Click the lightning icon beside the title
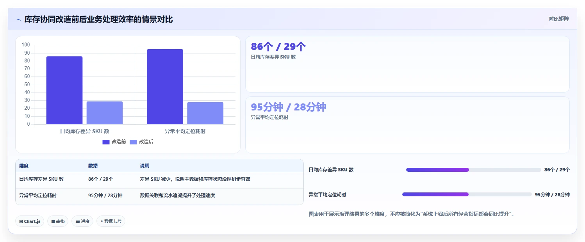This screenshot has height=242, width=585. tap(18, 19)
